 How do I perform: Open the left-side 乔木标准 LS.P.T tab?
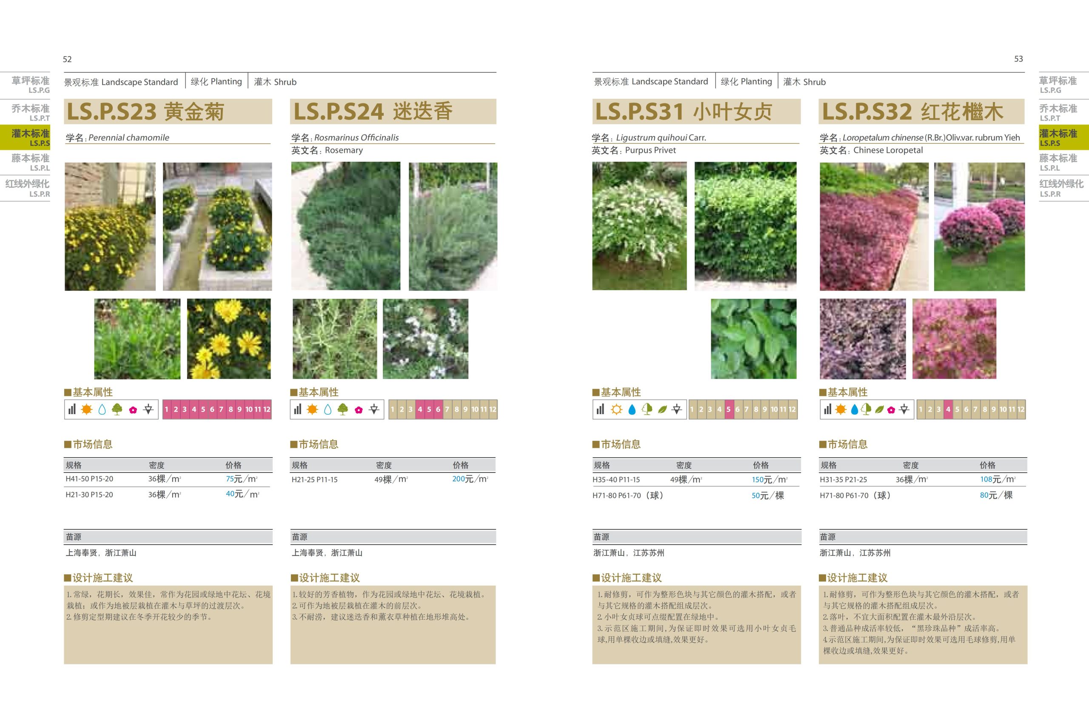tap(30, 112)
